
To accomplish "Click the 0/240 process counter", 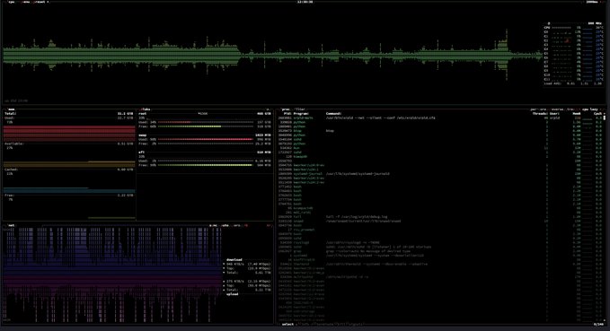I will 598,324.
